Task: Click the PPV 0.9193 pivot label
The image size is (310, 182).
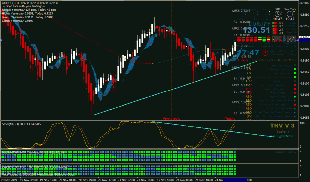Action: click(242, 57)
